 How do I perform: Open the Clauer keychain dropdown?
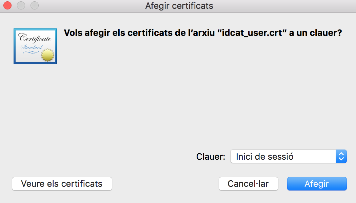288,156
